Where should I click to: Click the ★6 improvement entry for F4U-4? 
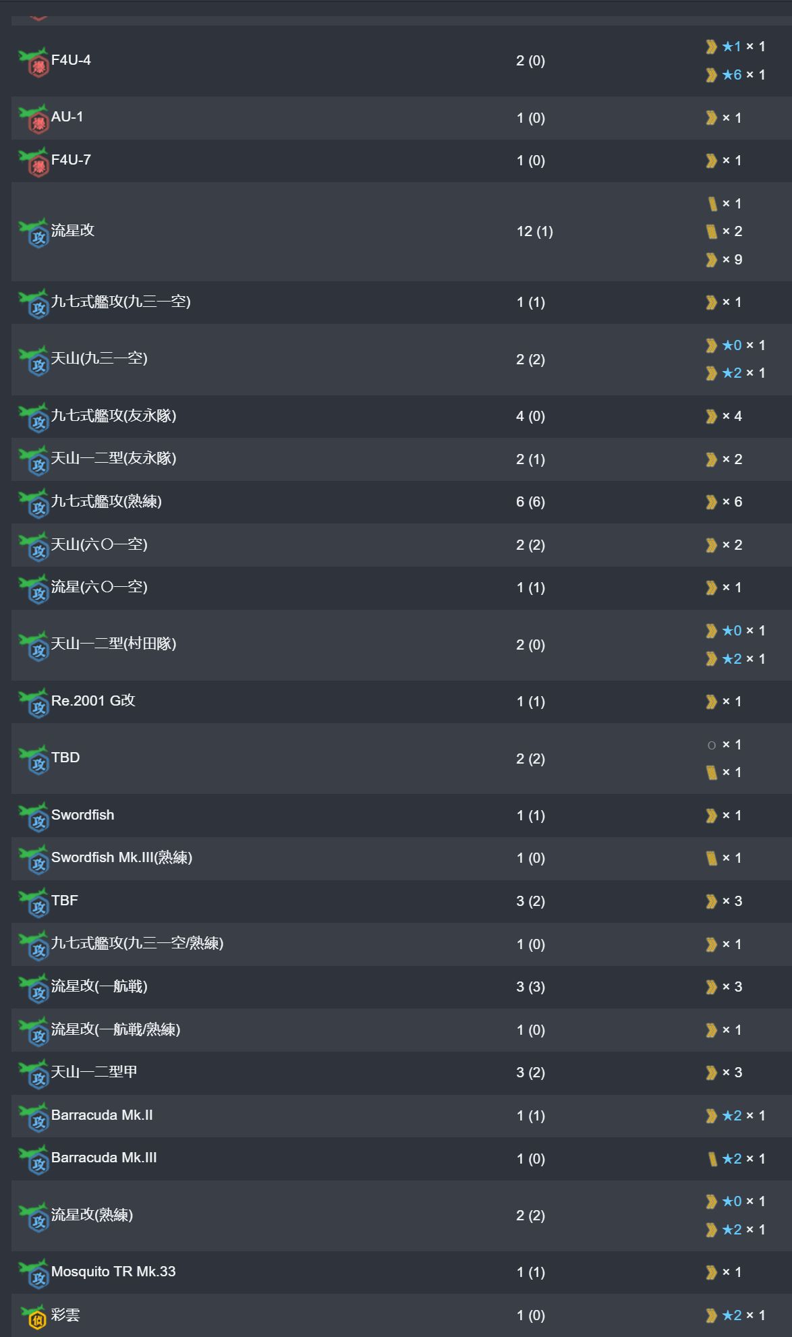tap(735, 75)
